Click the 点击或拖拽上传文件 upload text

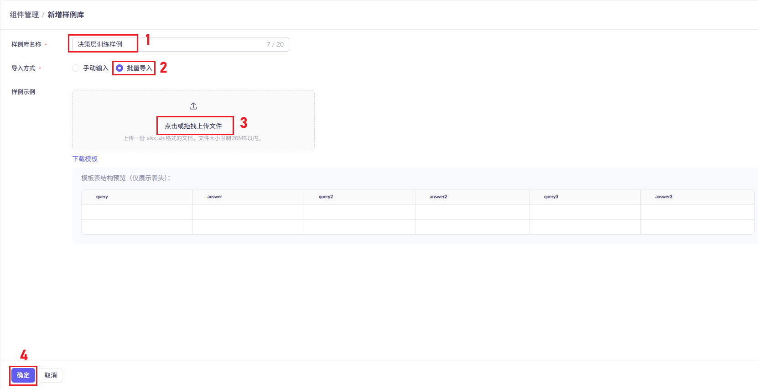pyautogui.click(x=193, y=126)
